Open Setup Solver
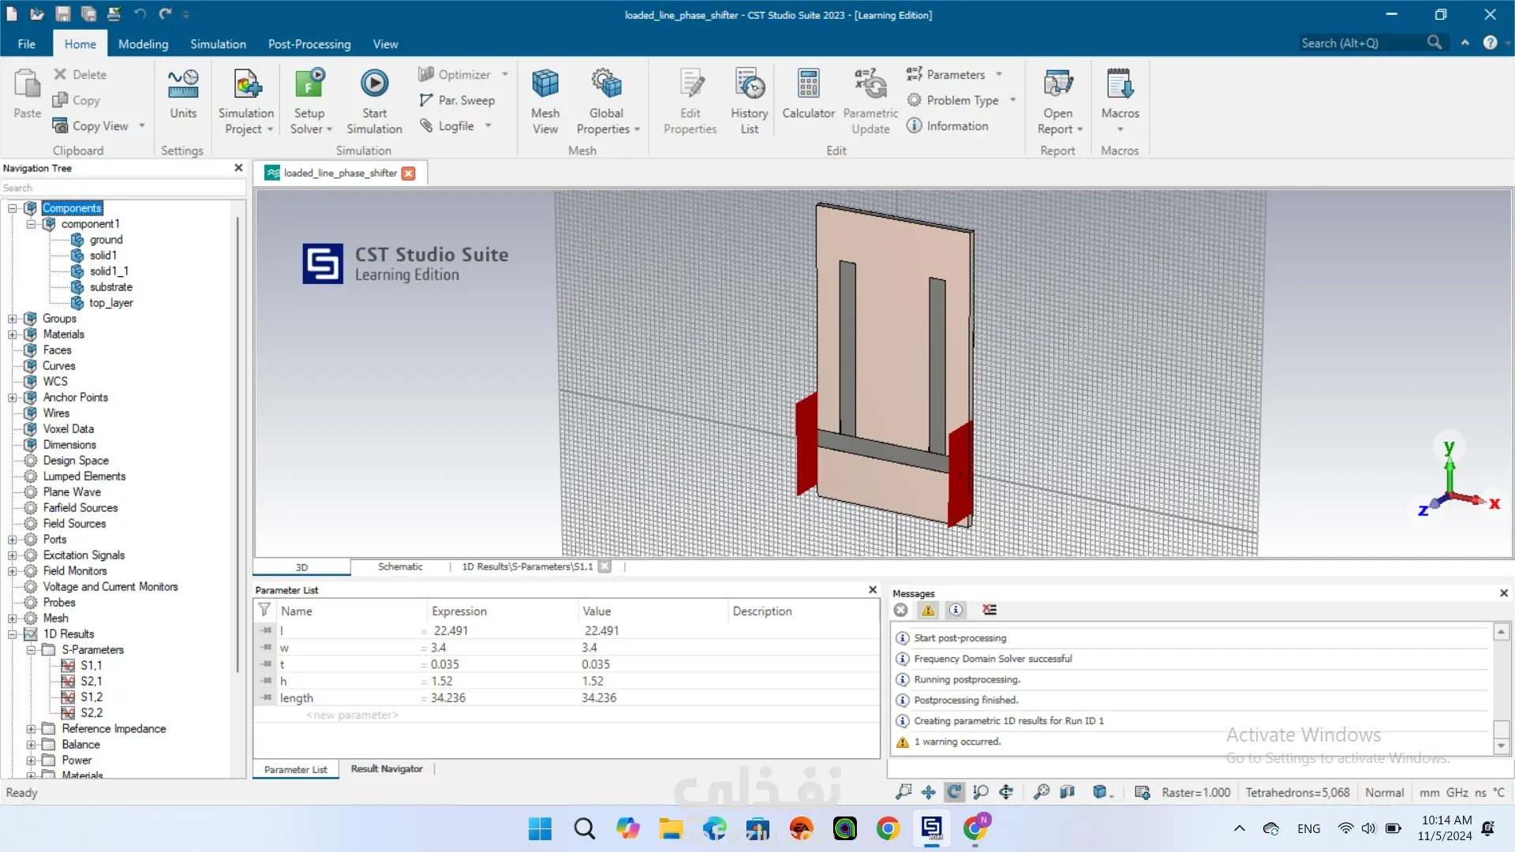 coord(309,102)
